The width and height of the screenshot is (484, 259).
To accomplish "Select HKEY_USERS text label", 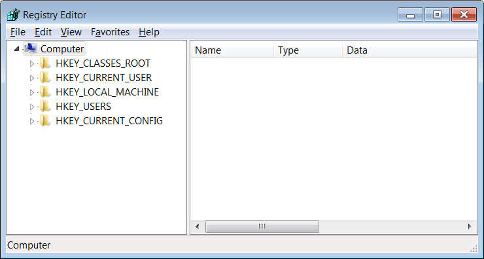I will (x=83, y=107).
